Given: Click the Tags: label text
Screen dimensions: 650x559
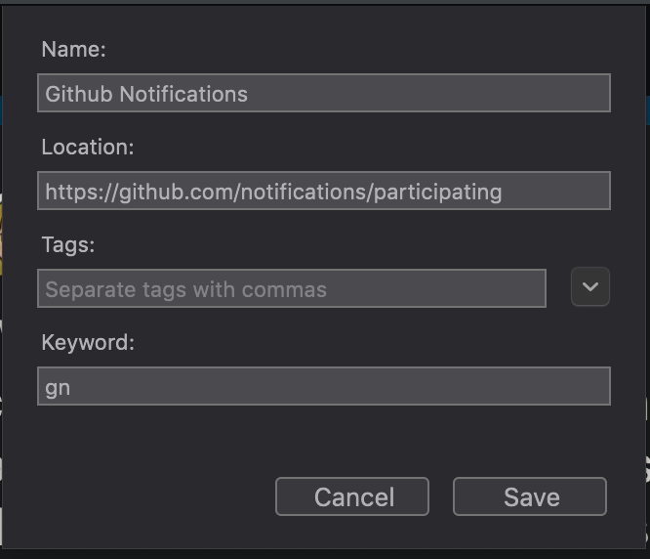Looking at the screenshot, I should 68,245.
